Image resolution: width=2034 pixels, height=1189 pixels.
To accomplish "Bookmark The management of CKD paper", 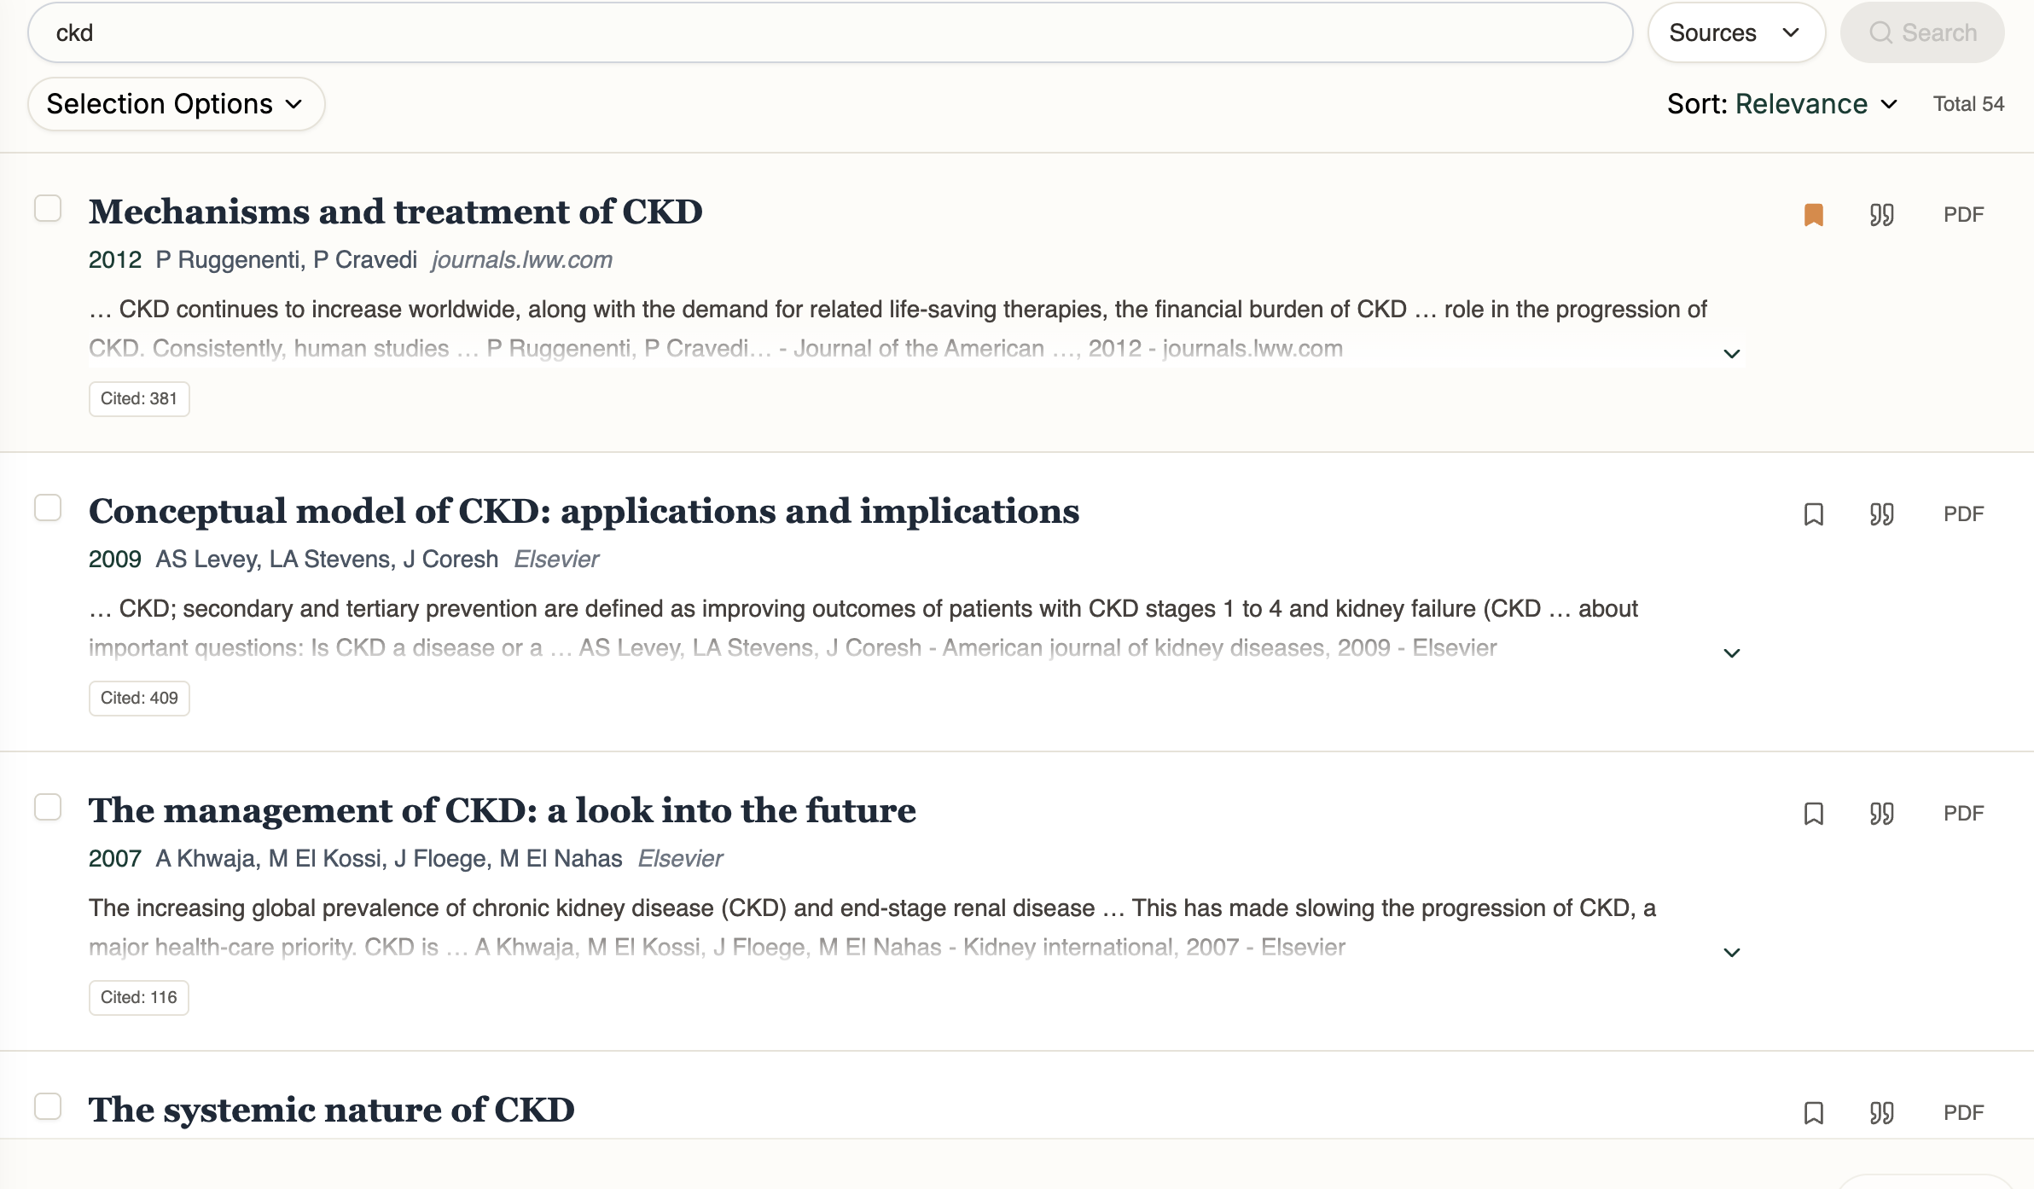I will coord(1814,814).
